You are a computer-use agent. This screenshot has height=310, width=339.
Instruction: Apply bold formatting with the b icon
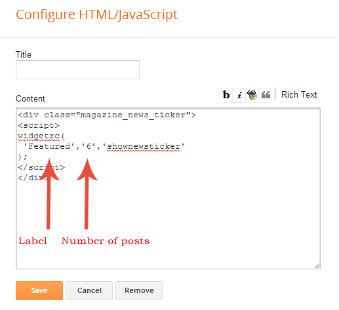click(x=226, y=95)
